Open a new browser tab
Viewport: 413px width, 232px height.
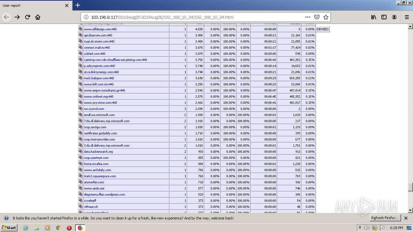pyautogui.click(x=78, y=5)
